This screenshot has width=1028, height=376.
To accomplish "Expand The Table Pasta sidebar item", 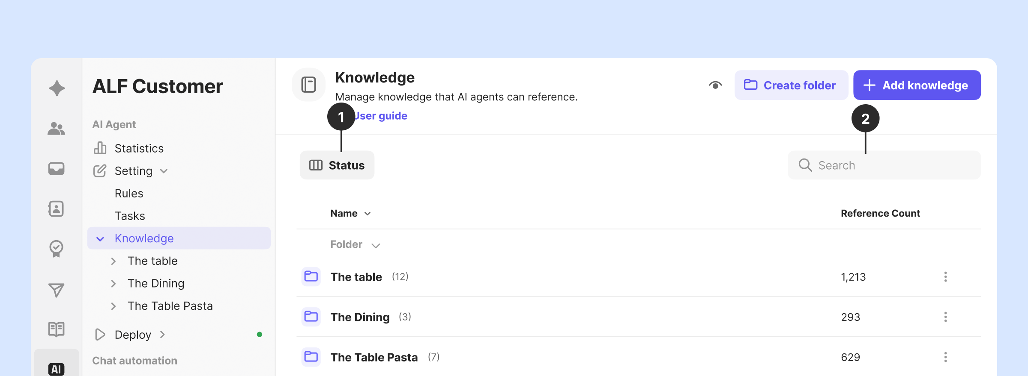I will [114, 306].
